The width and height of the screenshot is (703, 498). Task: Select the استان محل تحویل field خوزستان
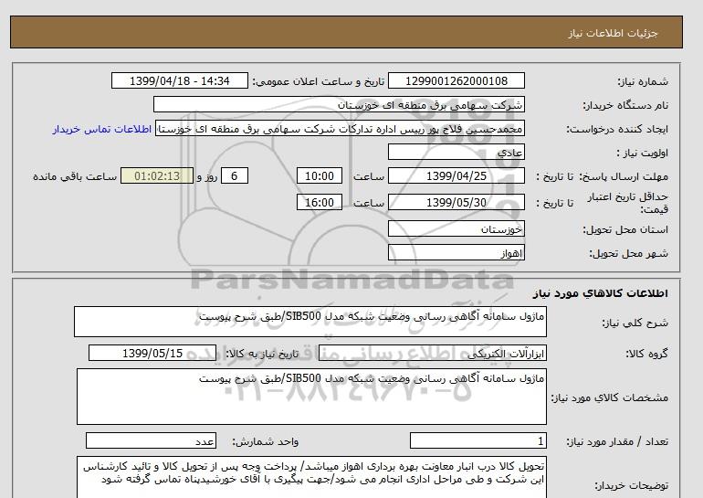point(468,228)
